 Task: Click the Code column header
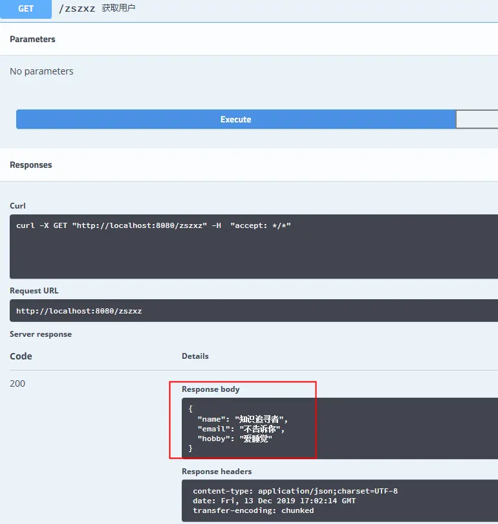pos(21,356)
